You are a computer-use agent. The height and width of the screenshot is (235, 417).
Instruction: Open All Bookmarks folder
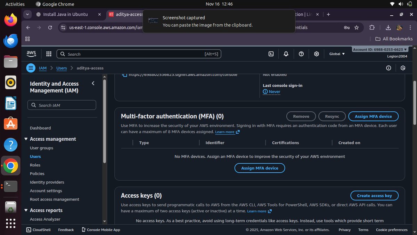click(x=394, y=39)
